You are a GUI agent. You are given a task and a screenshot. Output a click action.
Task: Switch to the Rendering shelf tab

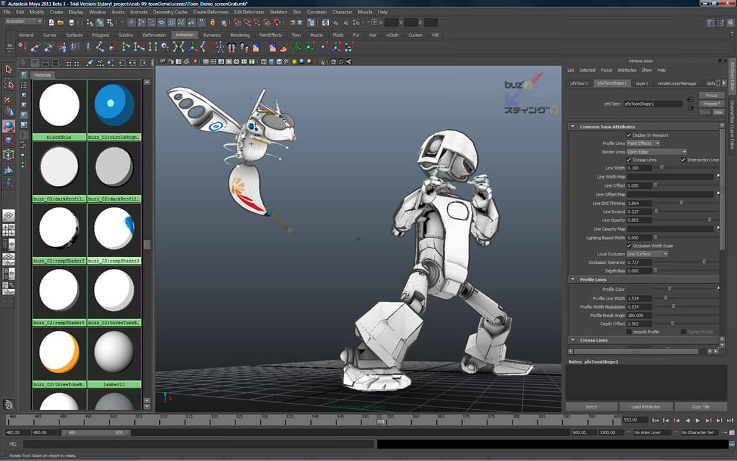240,35
